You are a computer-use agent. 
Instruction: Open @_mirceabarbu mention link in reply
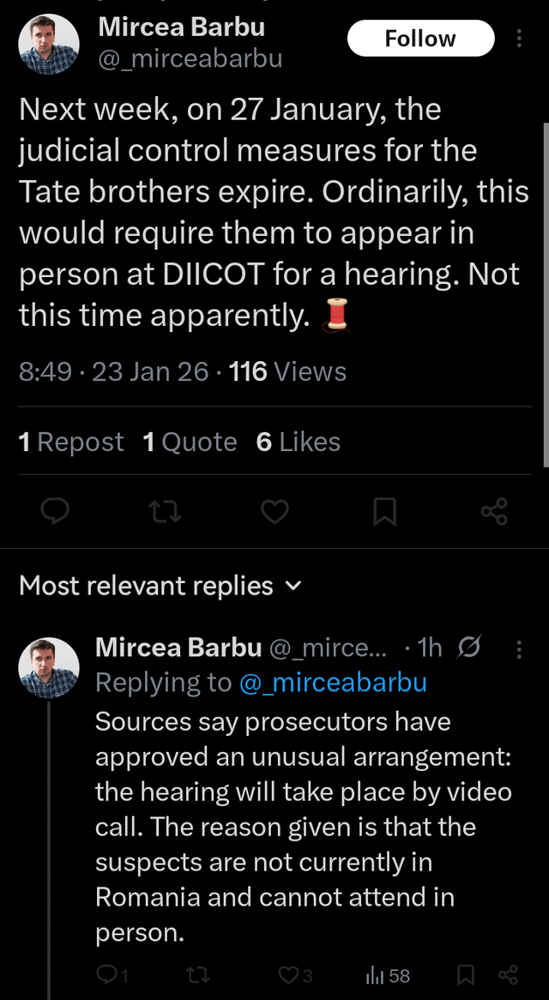(x=333, y=683)
